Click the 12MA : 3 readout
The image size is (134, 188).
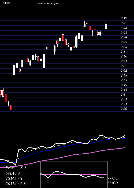pyautogui.click(x=13, y=179)
